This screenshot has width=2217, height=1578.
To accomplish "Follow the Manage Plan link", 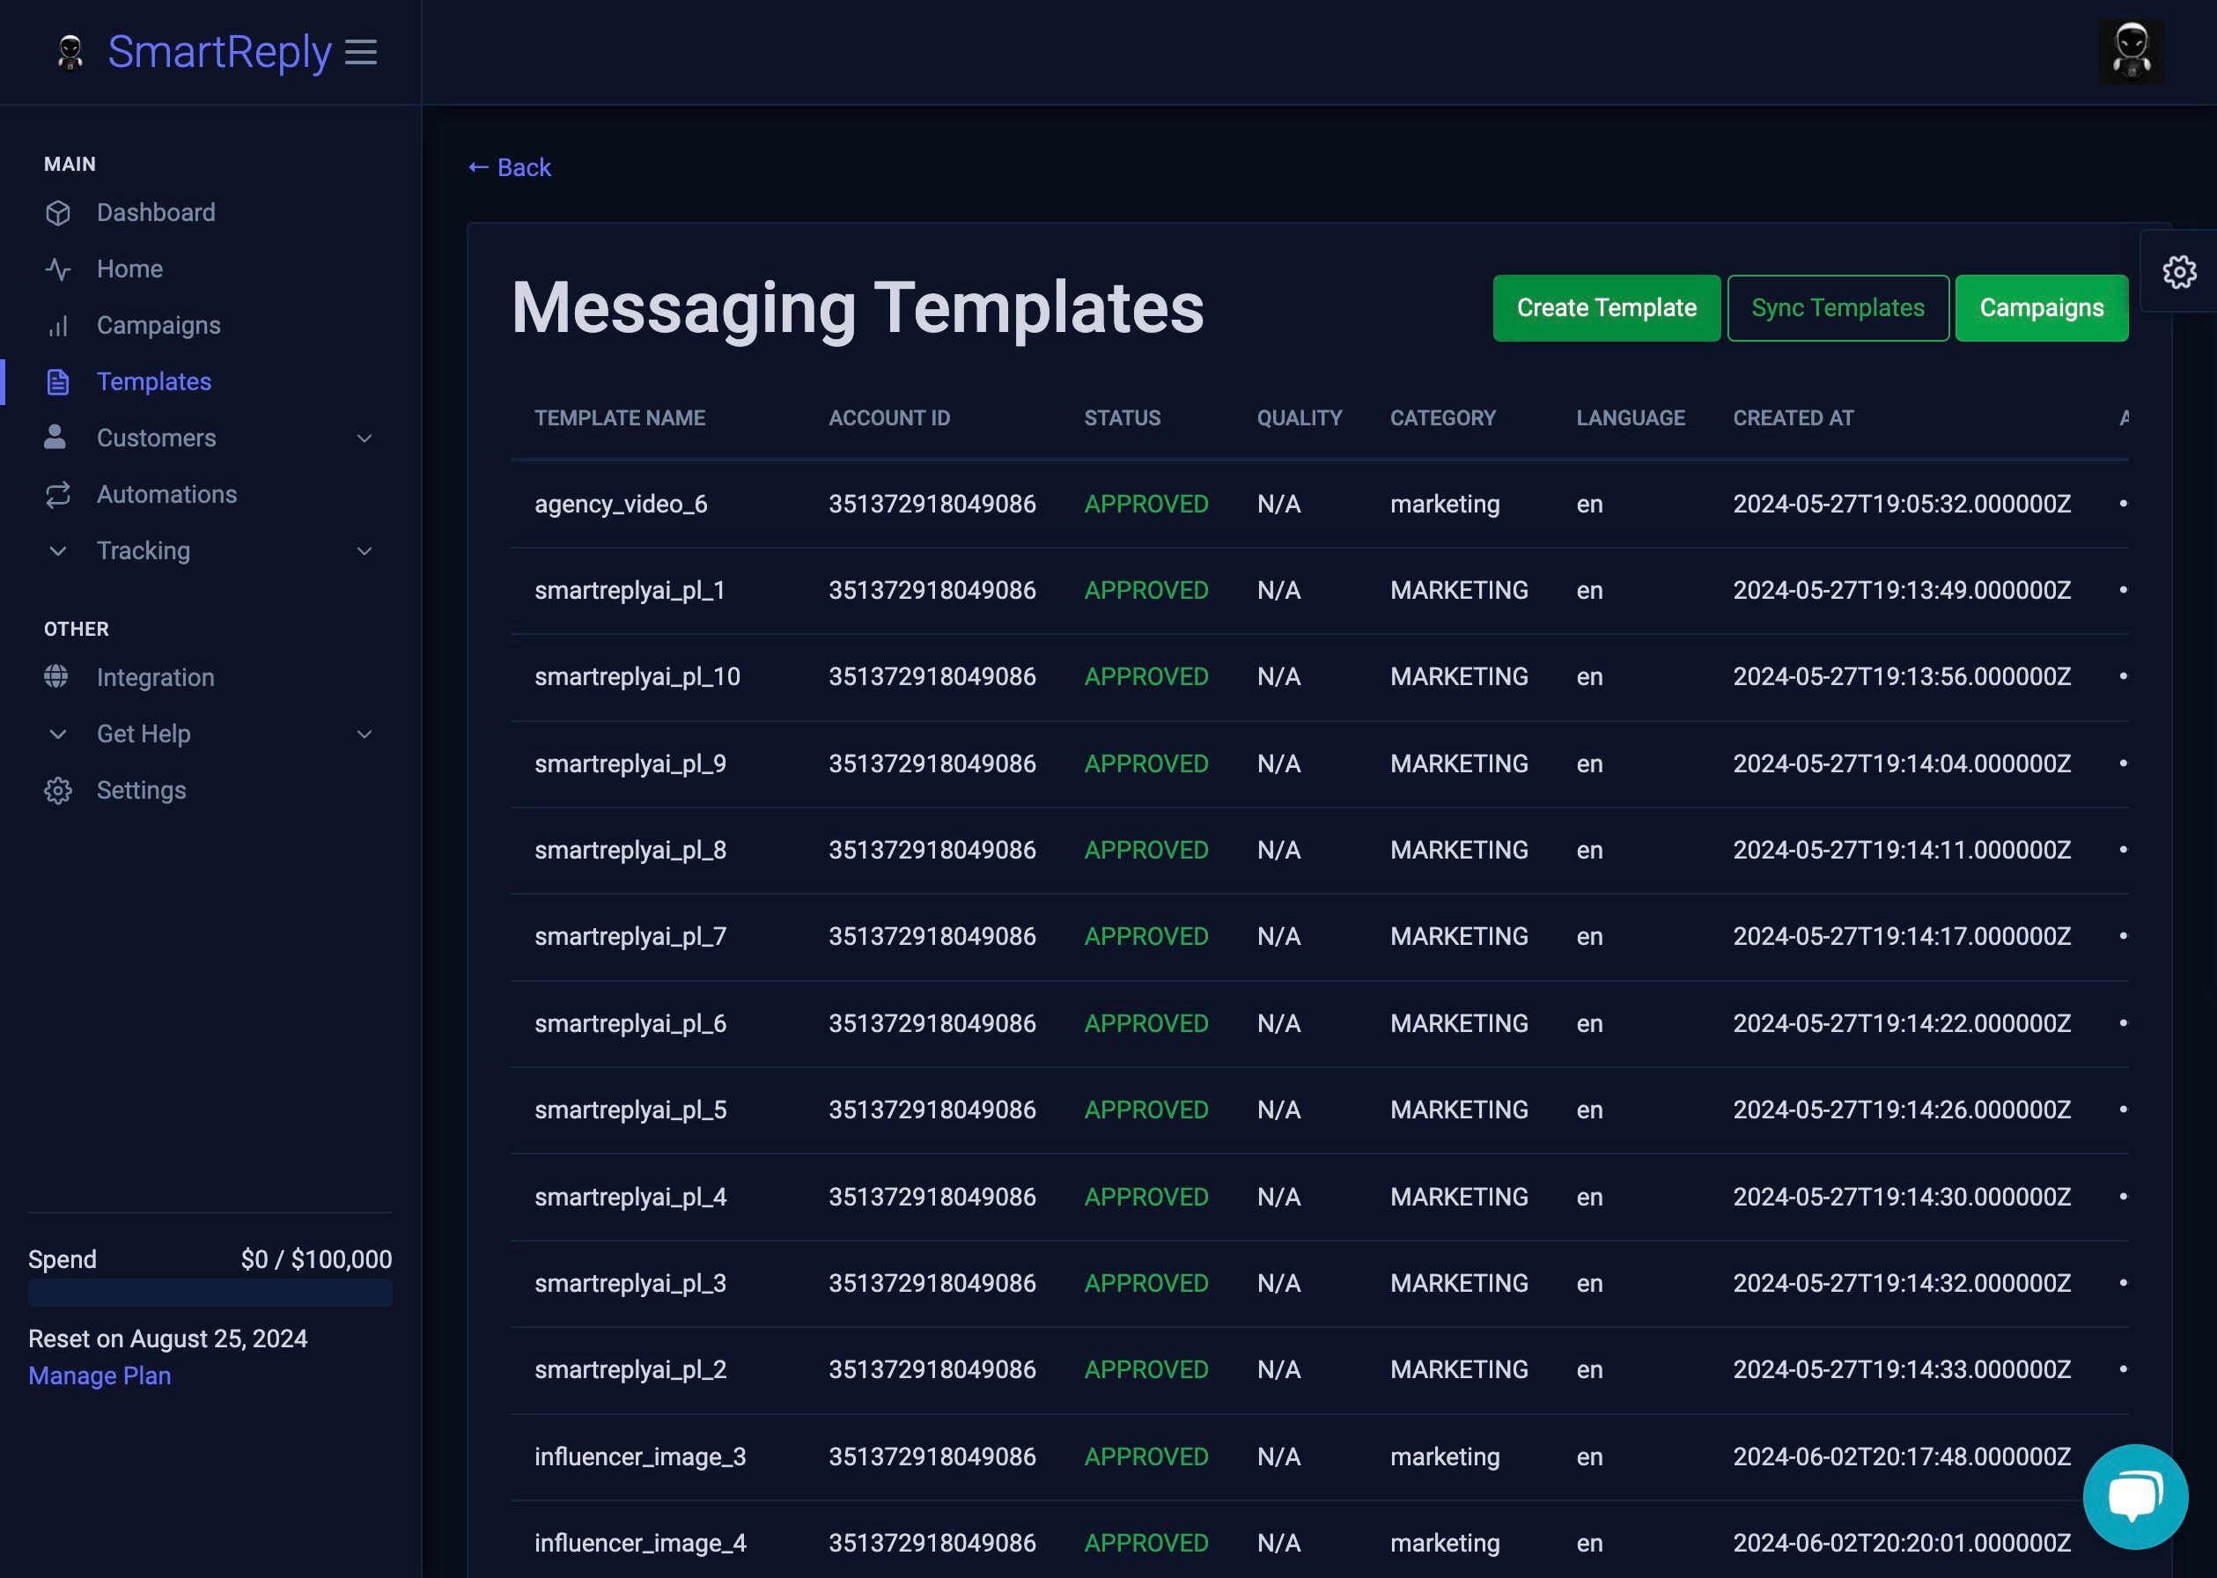I will pos(99,1375).
